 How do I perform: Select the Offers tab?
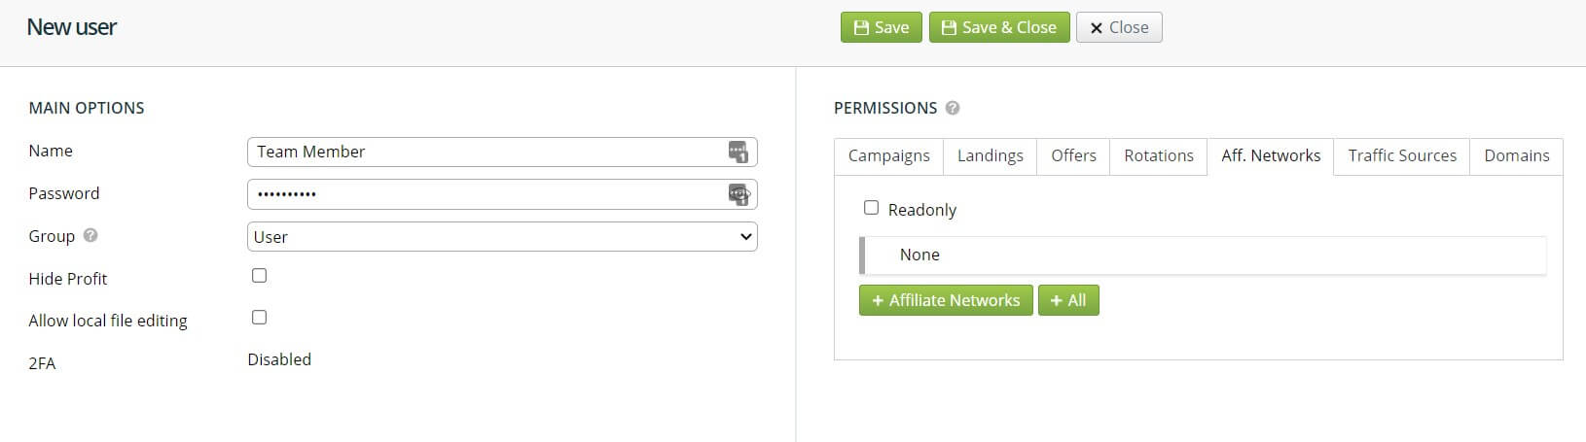click(1073, 155)
